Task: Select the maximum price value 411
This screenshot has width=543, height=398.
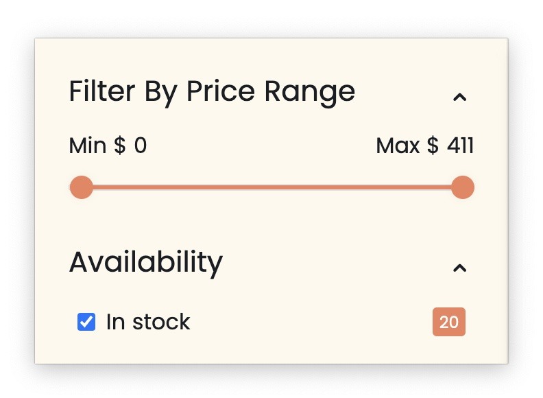Action: pos(460,146)
